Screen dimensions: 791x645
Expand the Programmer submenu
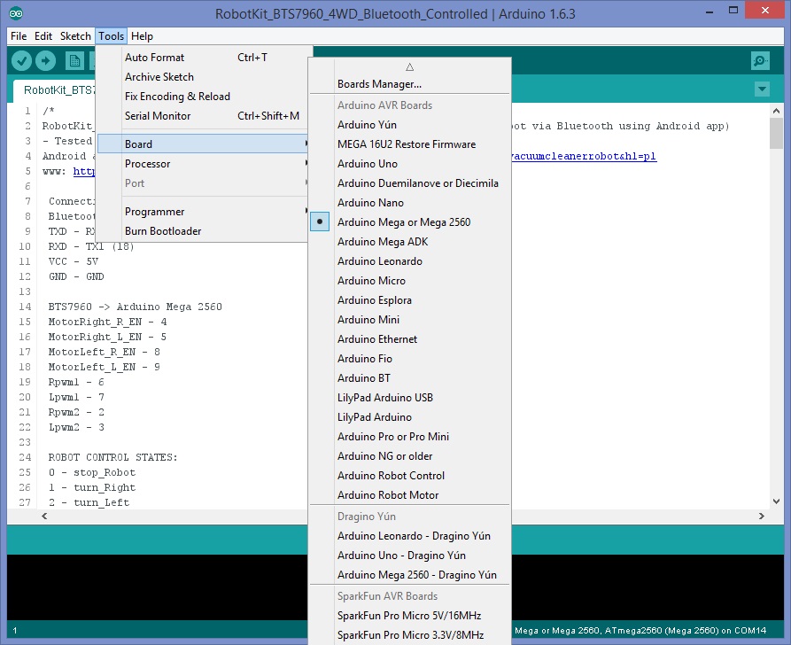click(202, 212)
